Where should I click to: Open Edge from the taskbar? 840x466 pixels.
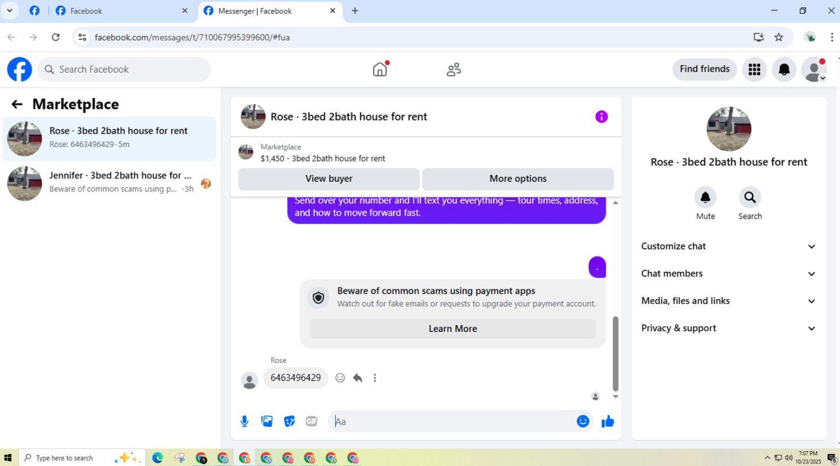158,458
